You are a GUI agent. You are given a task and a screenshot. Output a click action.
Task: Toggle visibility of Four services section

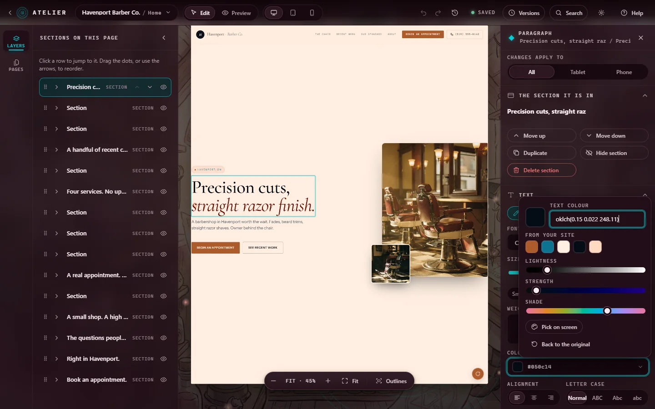[x=163, y=192]
